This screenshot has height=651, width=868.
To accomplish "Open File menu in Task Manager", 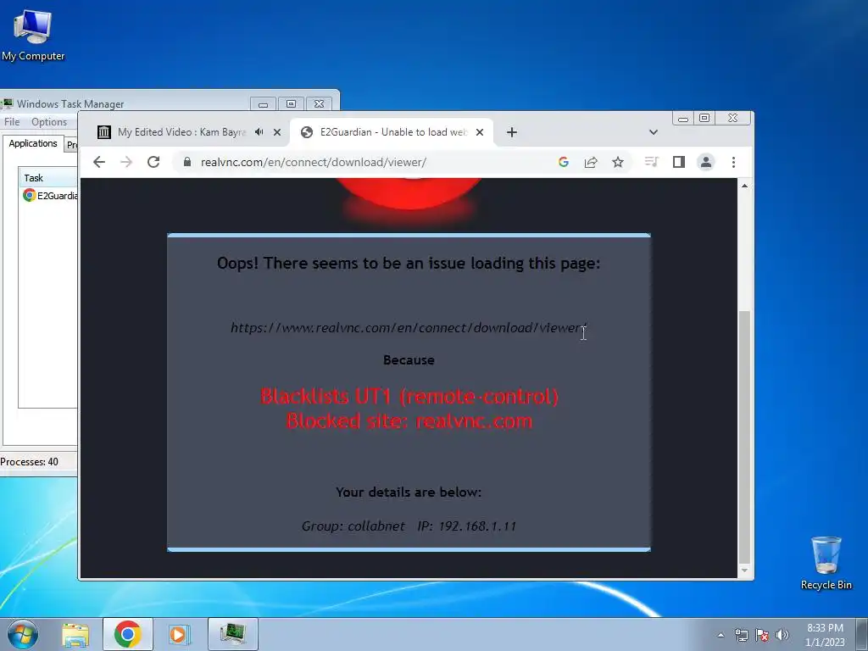I will coord(12,122).
